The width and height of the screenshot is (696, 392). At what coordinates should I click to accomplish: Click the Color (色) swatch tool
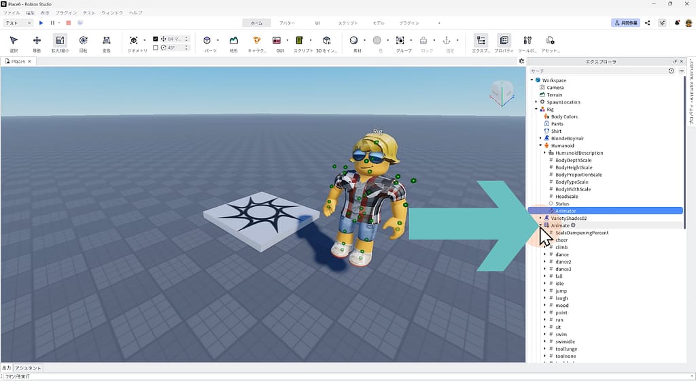coord(377,43)
